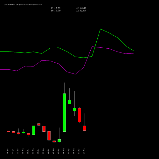Viewport: 159px width, 159px height.
Task: Click the tall green candle on 14 May
Action: tap(64, 113)
